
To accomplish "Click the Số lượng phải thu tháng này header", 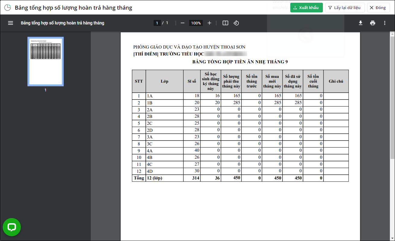I will 231,81.
